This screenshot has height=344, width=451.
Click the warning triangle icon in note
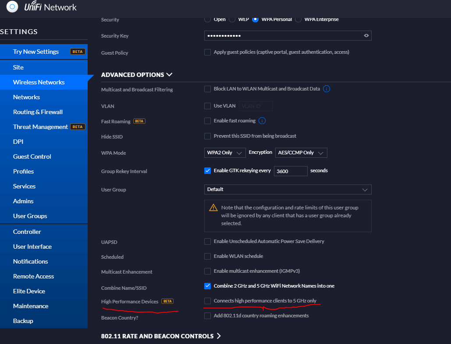[213, 208]
